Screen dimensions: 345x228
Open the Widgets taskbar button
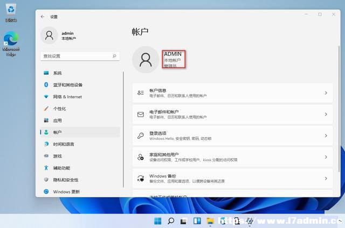click(197, 221)
